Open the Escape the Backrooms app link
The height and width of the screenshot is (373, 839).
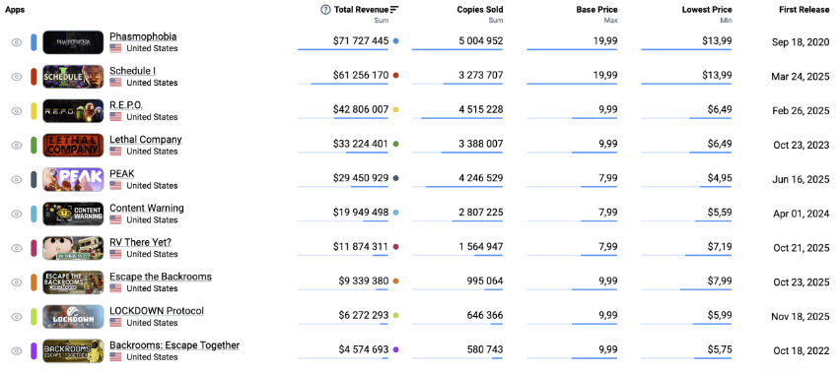pos(161,277)
